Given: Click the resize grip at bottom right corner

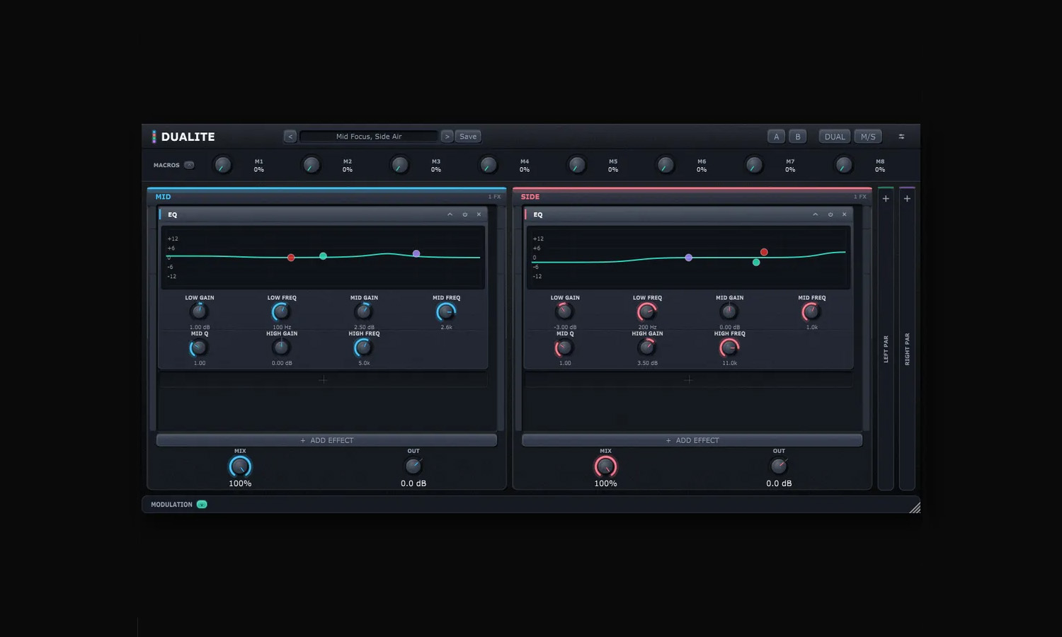Looking at the screenshot, I should tap(915, 507).
